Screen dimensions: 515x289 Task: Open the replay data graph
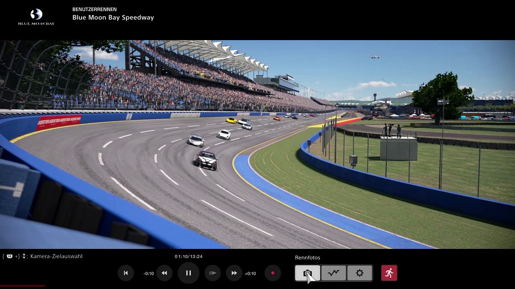[x=334, y=273]
